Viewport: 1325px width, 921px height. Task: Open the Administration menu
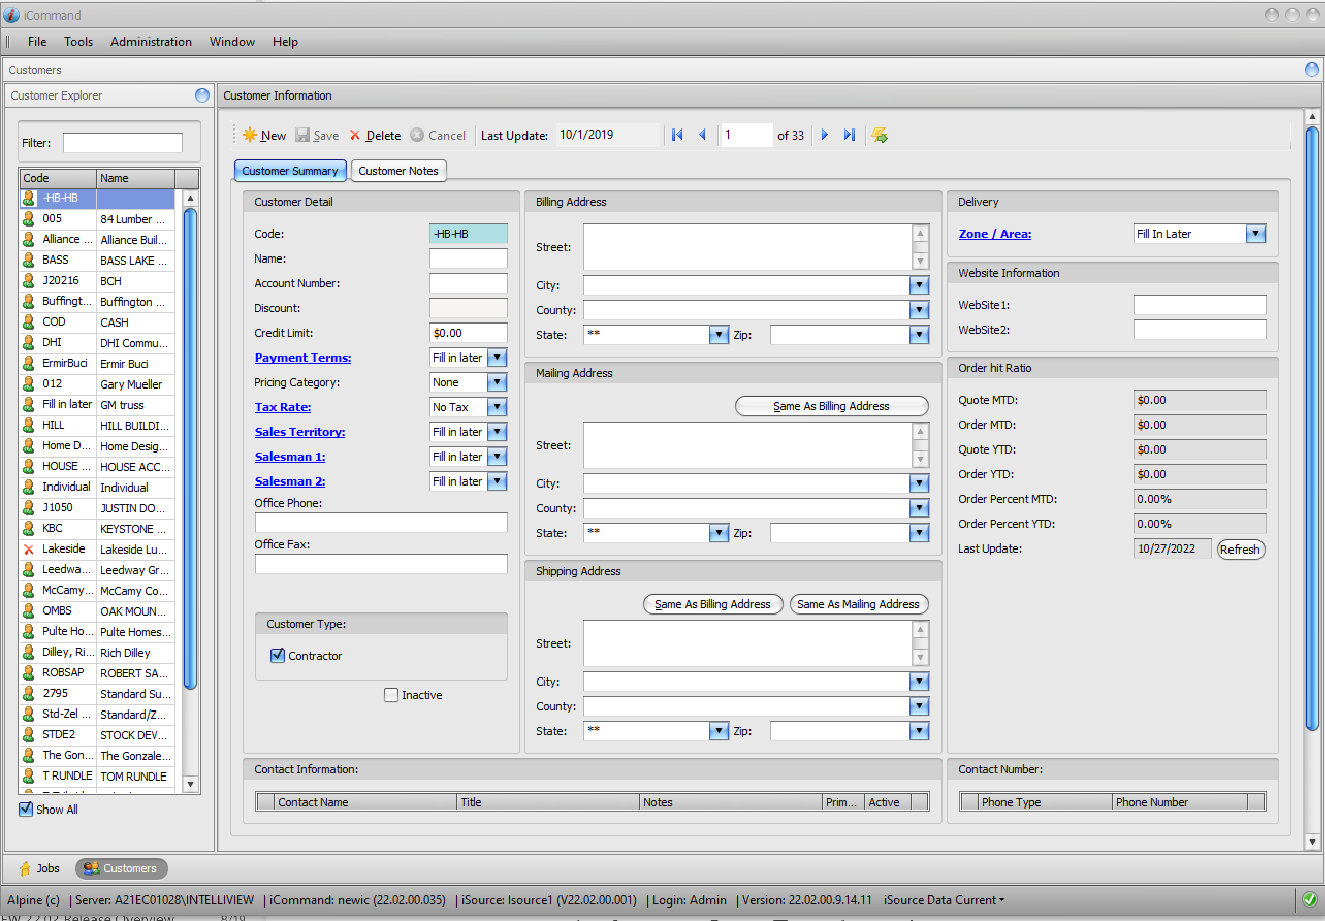151,41
